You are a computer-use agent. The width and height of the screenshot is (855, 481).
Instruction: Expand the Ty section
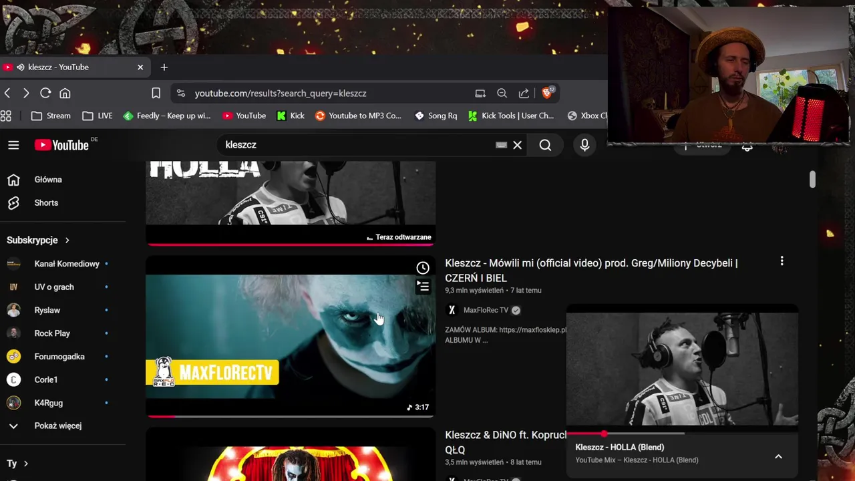point(17,464)
